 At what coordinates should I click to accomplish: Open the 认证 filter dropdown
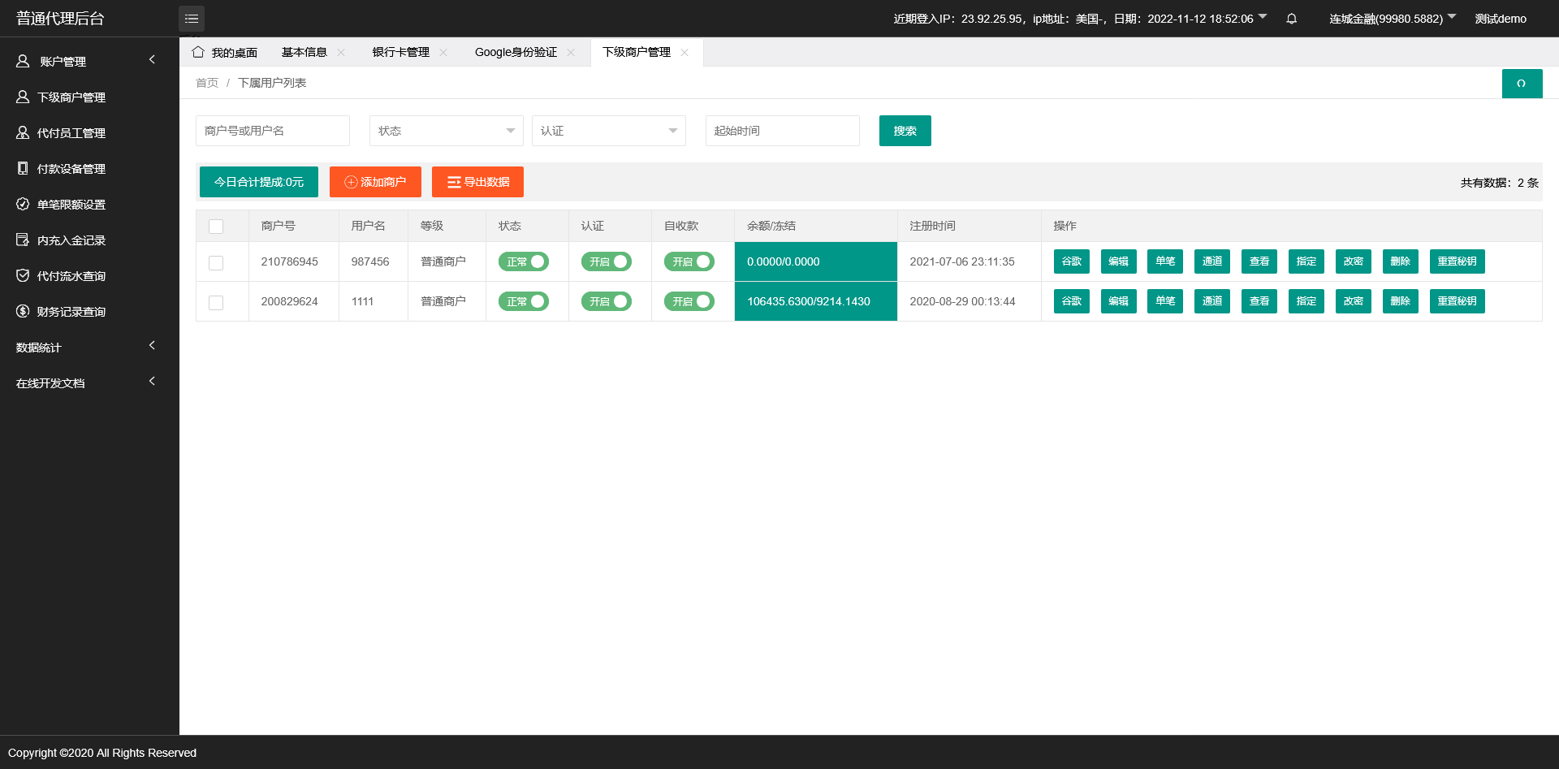click(608, 131)
